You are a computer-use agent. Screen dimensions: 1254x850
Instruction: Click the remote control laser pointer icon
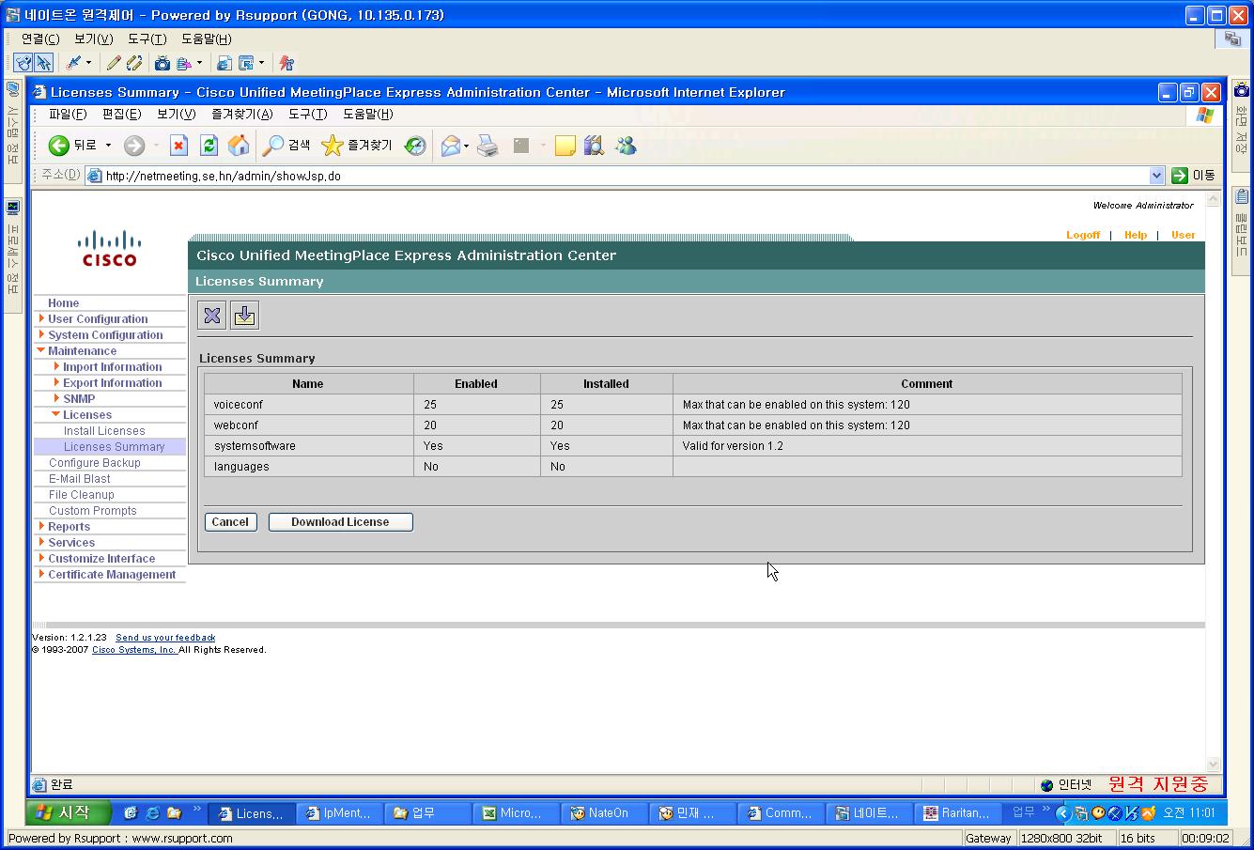click(72, 63)
